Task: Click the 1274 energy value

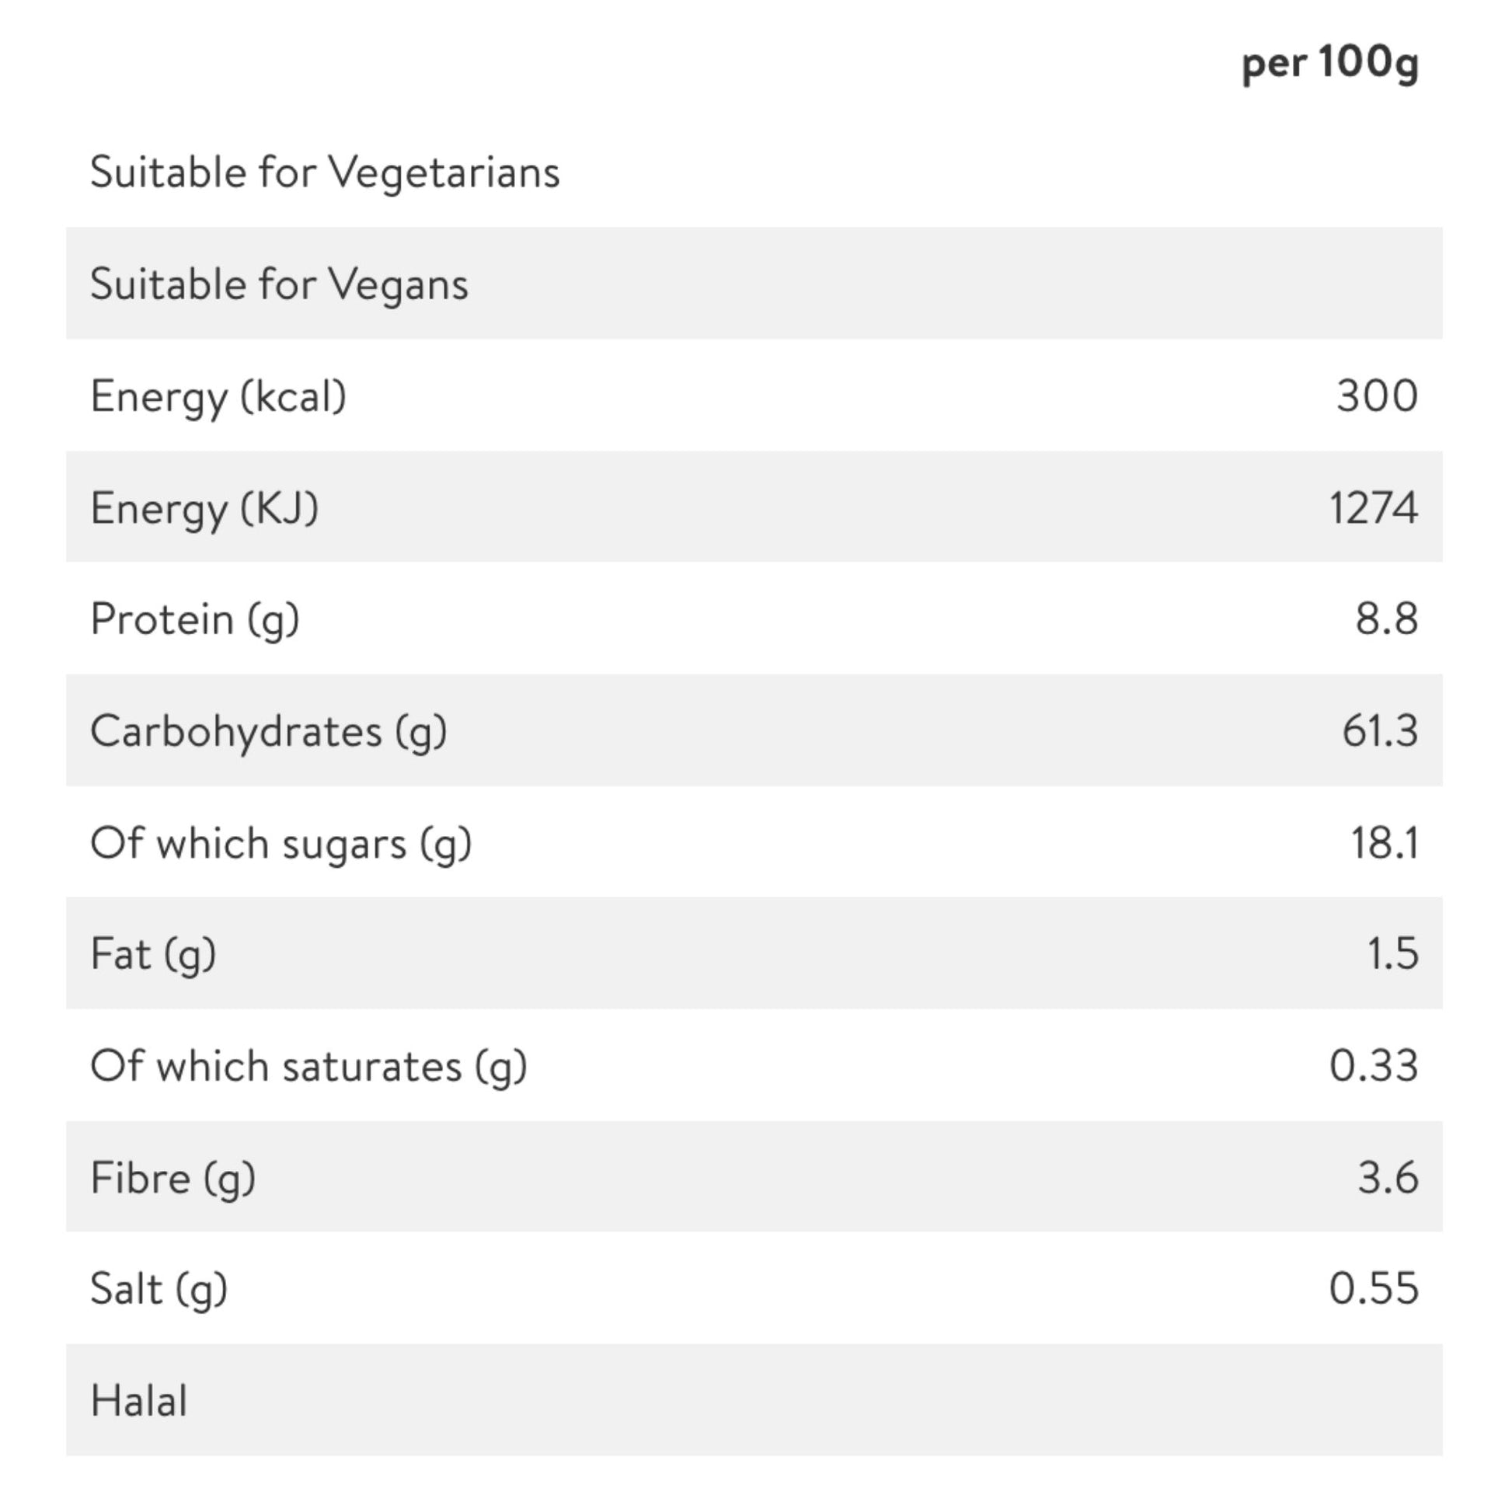Action: click(1374, 507)
